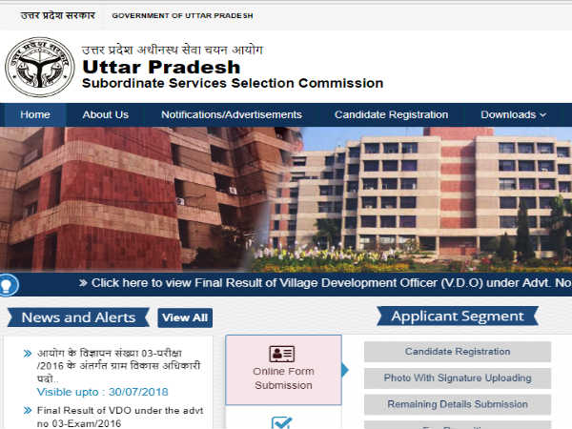Open the Home menu item
The image size is (572, 429).
pos(35,115)
